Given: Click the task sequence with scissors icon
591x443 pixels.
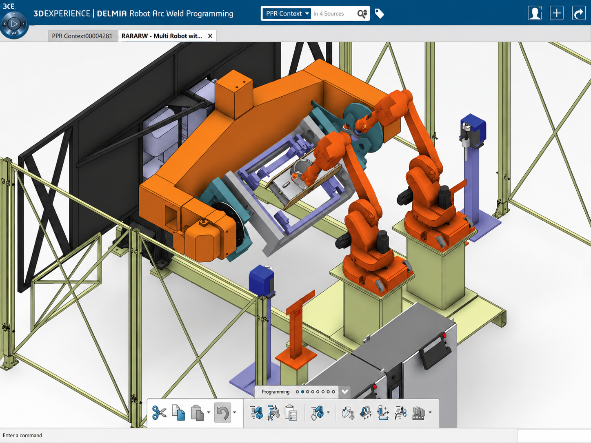Looking at the screenshot, I should [273, 413].
